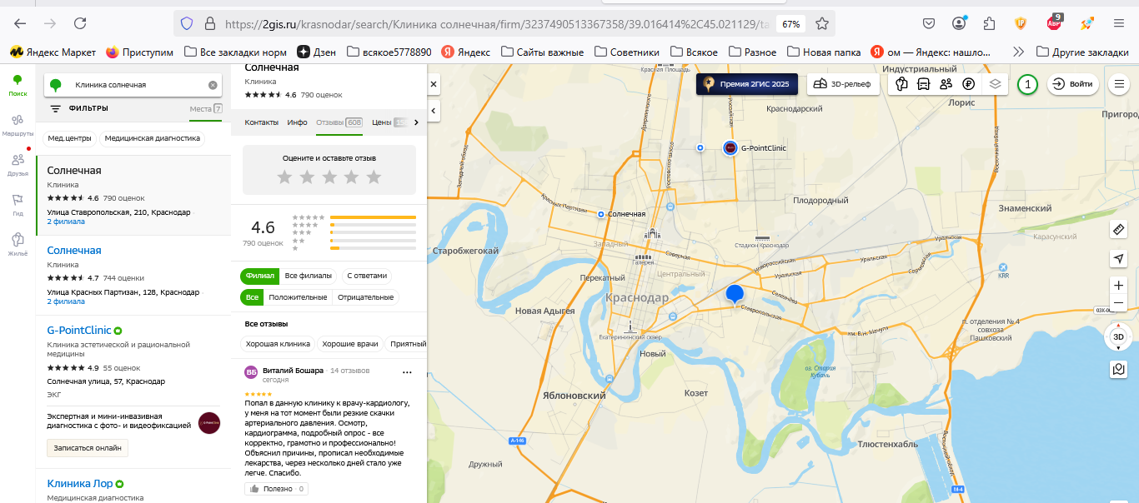Screen dimensions: 1139x503
Task: Click the search field with Клиника солнечная
Action: (133, 85)
